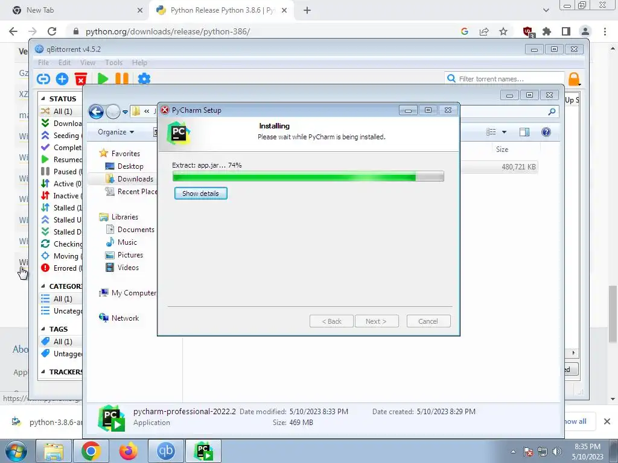Select Downloading status filter

coord(61,124)
